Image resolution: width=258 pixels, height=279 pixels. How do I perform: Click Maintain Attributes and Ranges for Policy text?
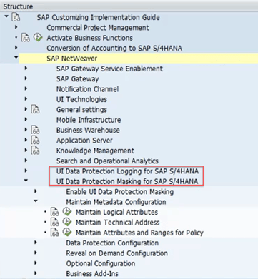click(x=139, y=233)
